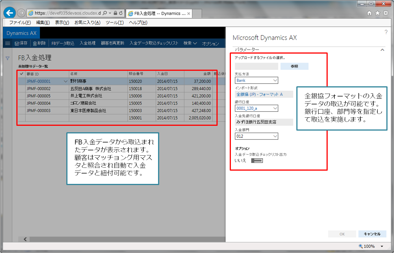Viewport: 394px width, 253px height.
Task: Click the amount cell 2,005,020.00
Action: pos(198,118)
